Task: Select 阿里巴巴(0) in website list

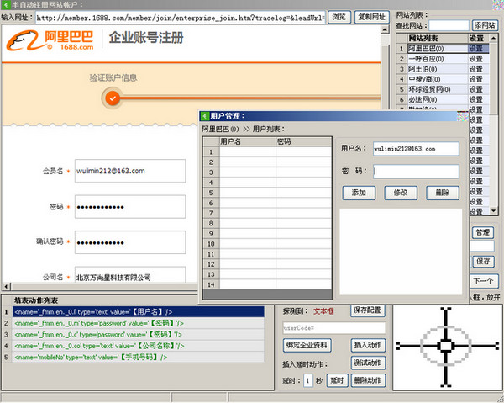Action: point(438,49)
